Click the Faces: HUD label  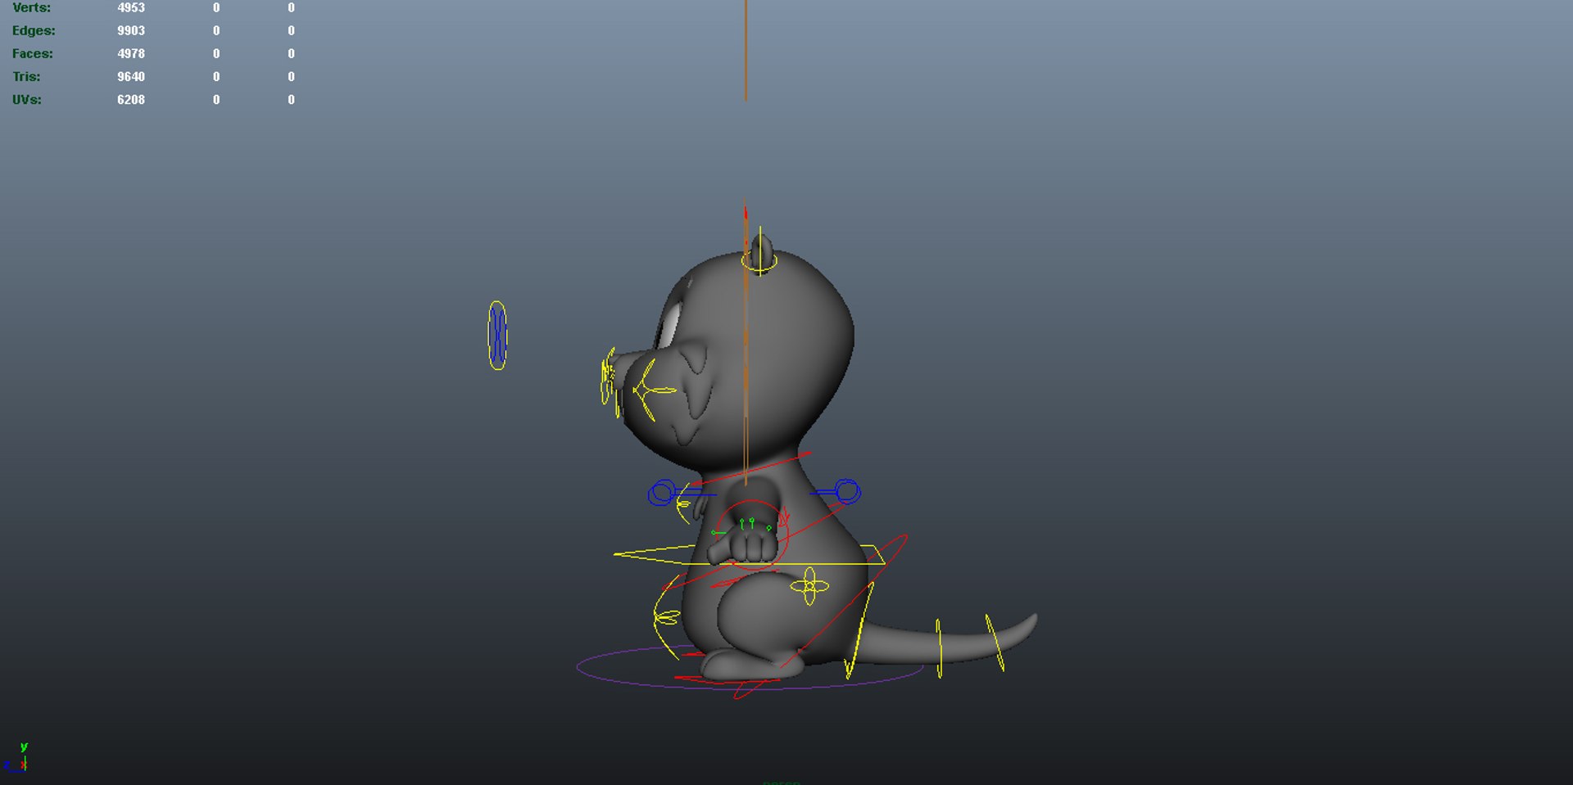pos(33,53)
